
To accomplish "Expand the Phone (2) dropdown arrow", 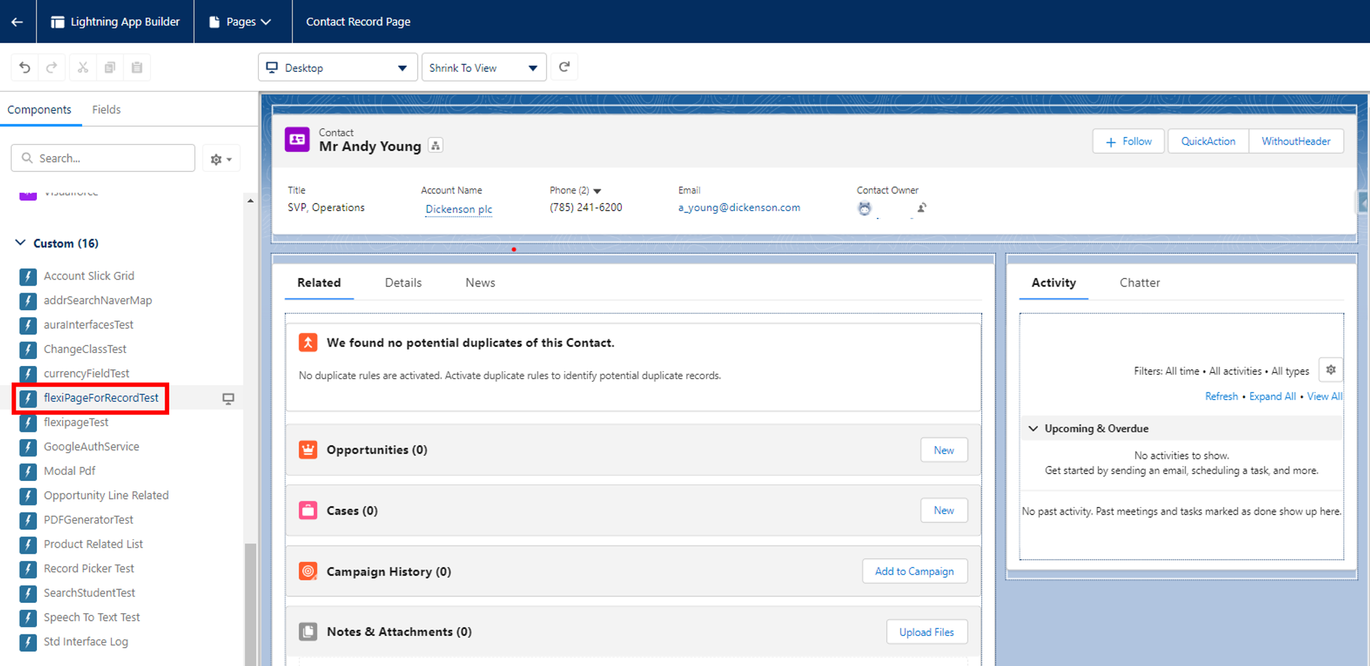I will point(597,191).
